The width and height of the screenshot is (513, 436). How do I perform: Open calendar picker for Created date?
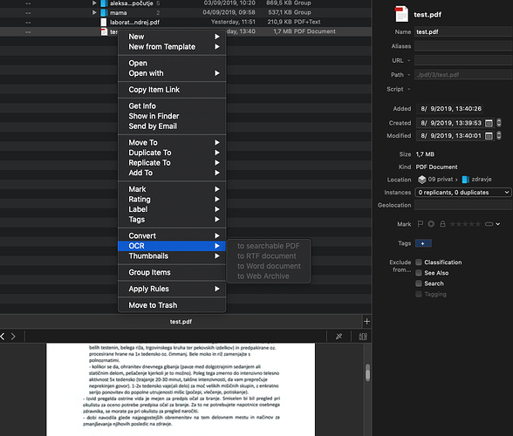click(x=489, y=123)
